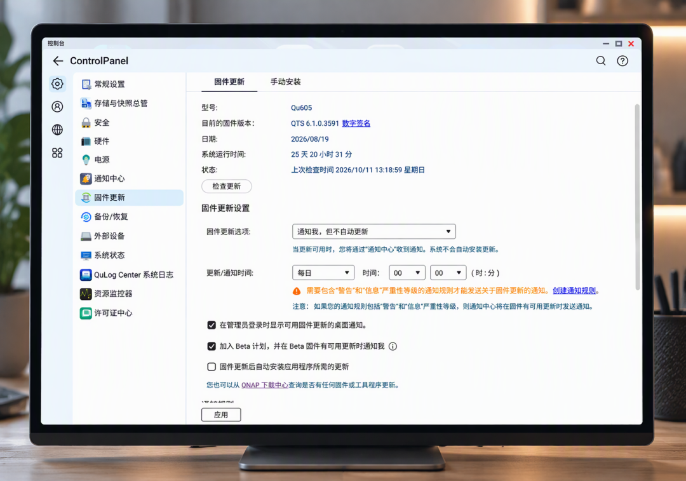Click the 固件更新 sidebar icon
This screenshot has height=481, width=686.
86,198
